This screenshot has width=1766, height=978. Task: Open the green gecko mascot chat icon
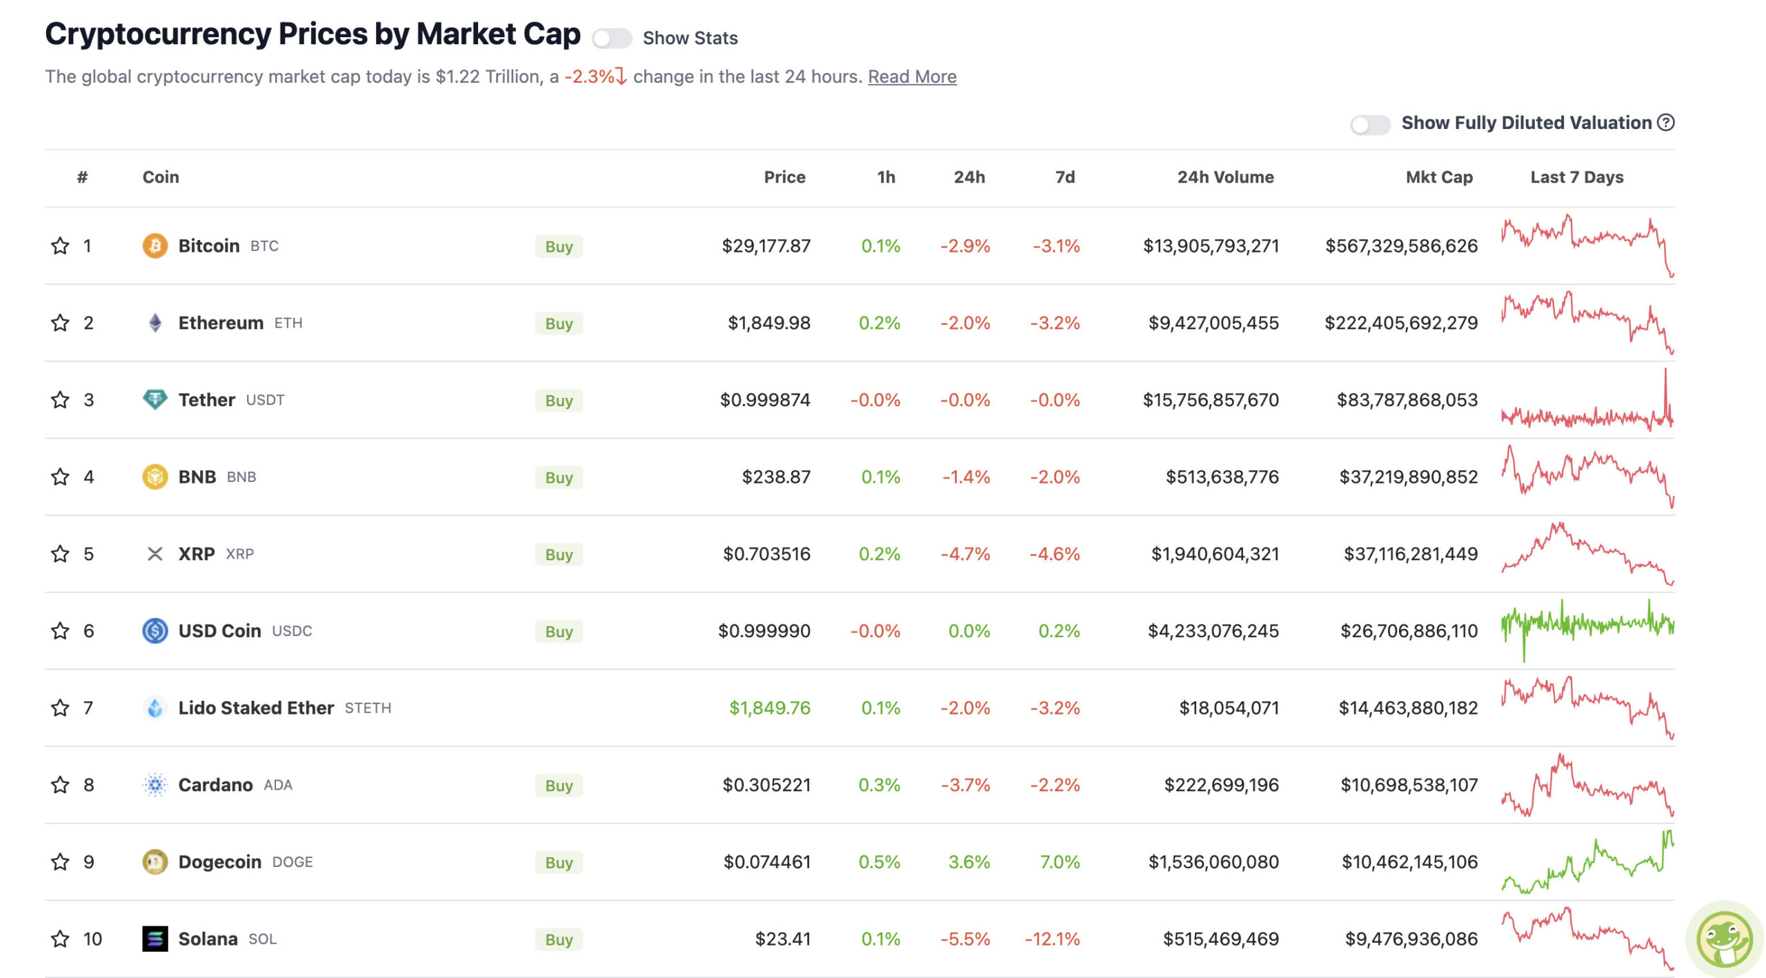click(1724, 940)
